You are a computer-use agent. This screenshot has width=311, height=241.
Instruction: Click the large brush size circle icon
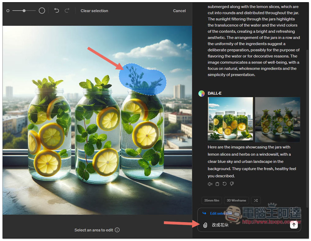click(x=42, y=11)
